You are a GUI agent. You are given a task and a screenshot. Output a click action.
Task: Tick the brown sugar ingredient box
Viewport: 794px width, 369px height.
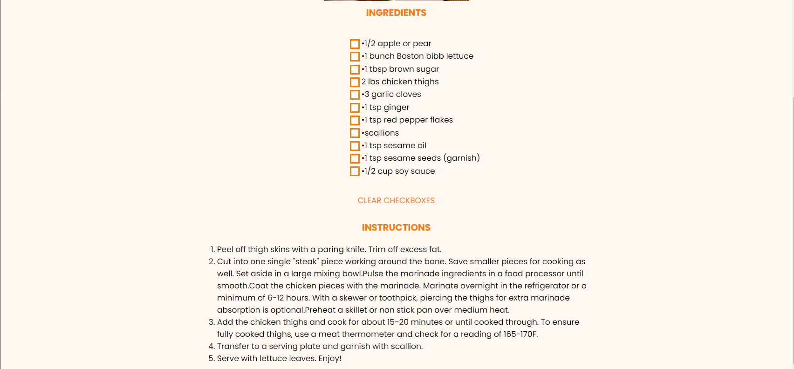pos(355,69)
